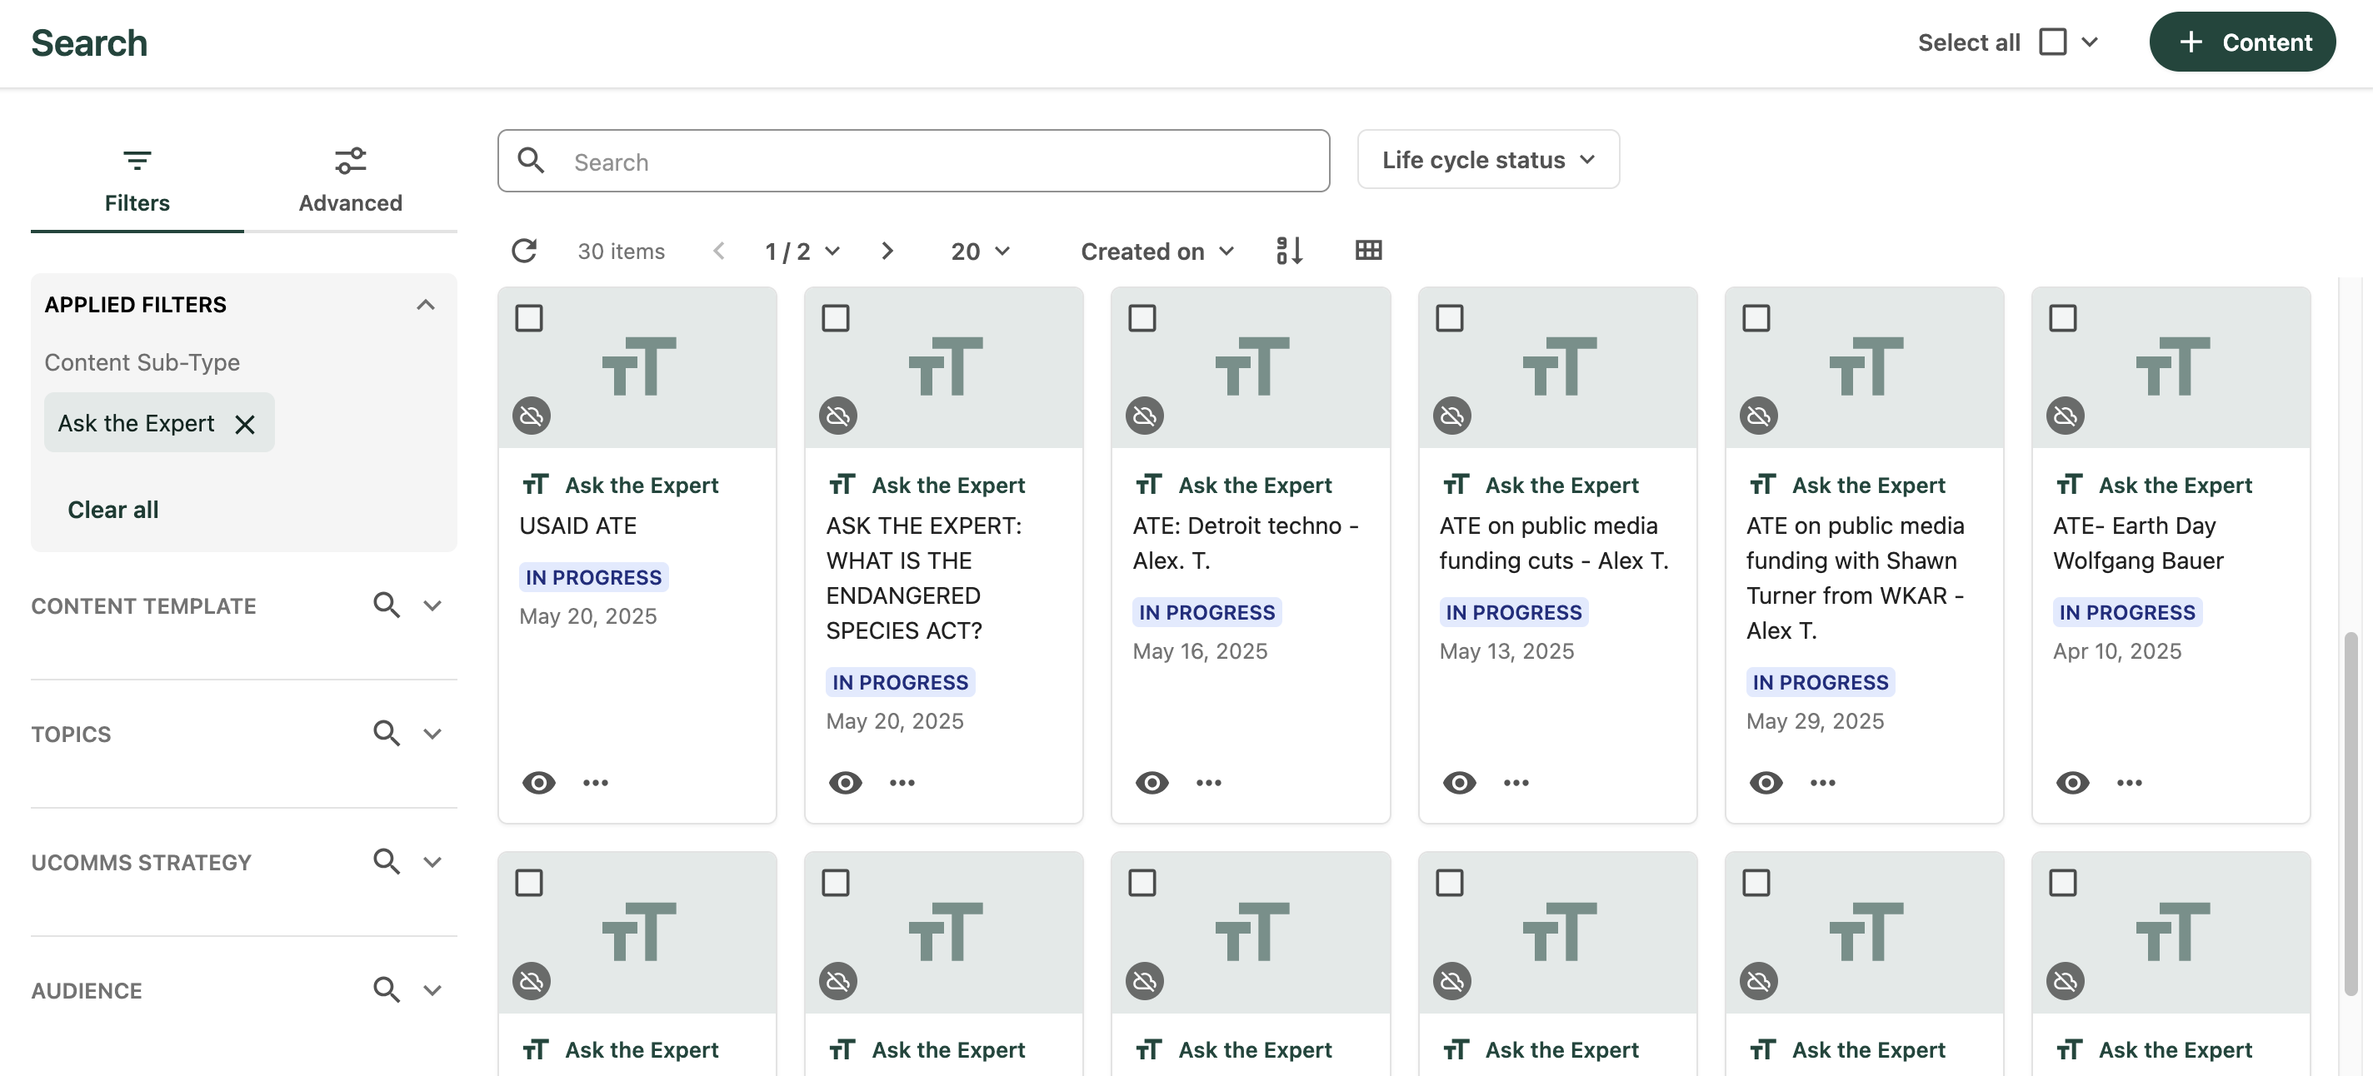
Task: Expand the Content Template filter section
Action: tap(432, 605)
